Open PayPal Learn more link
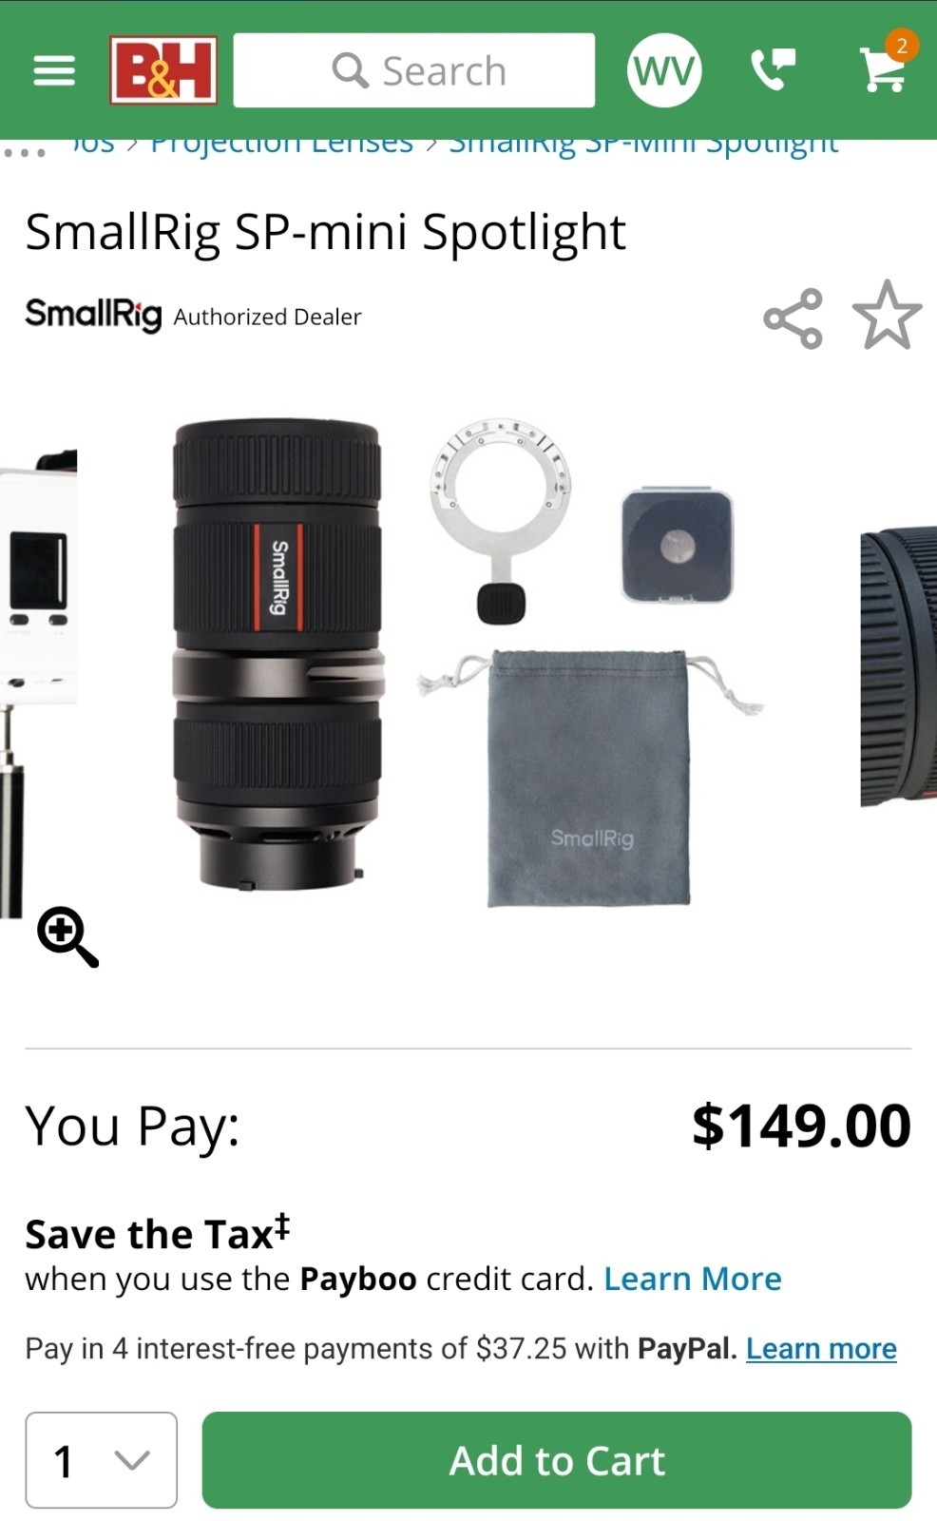Viewport: 937px width, 1521px height. click(x=821, y=1348)
